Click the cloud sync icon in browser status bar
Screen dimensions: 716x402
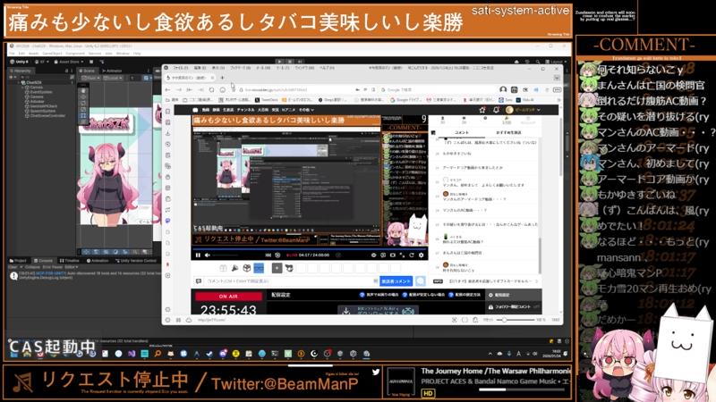pyautogui.click(x=189, y=320)
